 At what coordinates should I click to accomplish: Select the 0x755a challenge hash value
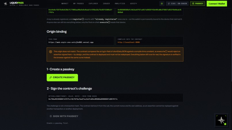(83, 99)
